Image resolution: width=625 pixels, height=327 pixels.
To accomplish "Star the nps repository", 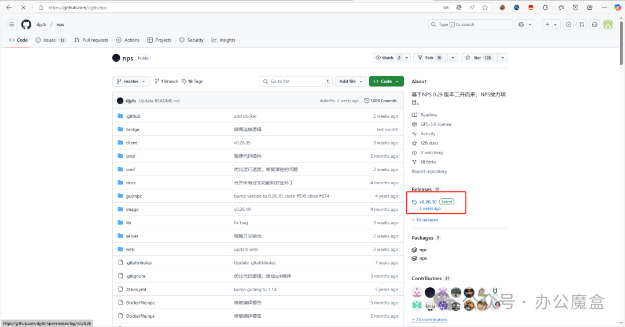I will (x=479, y=58).
